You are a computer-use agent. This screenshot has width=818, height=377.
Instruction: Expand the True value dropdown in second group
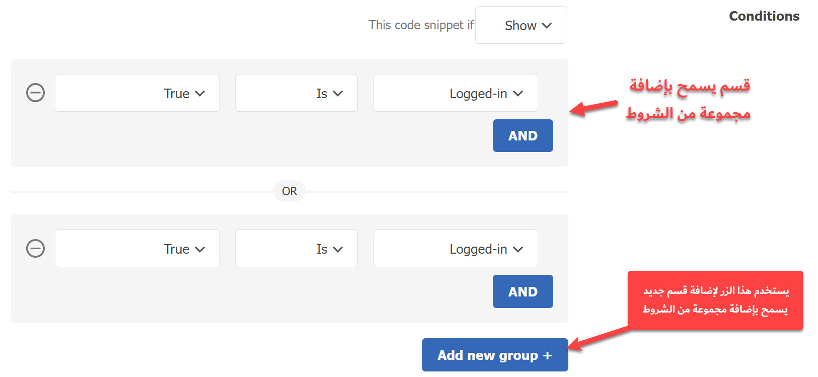click(137, 249)
